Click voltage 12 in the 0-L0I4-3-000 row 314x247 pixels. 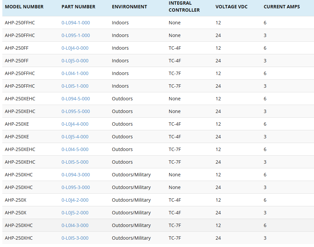point(218,225)
